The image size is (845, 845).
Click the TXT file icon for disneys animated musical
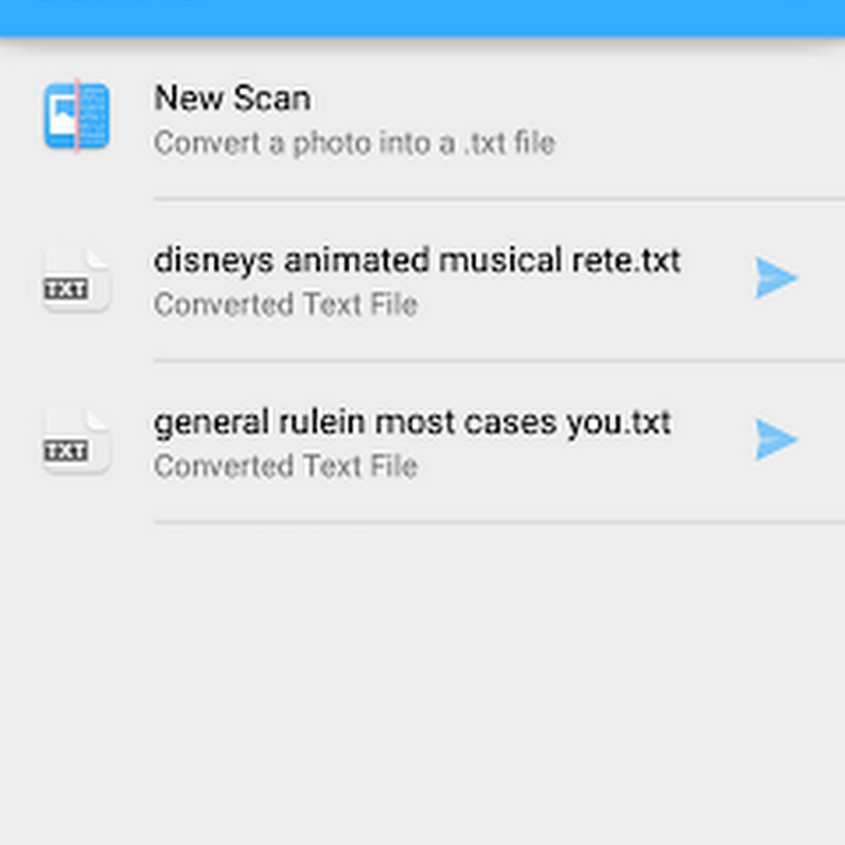click(x=77, y=279)
